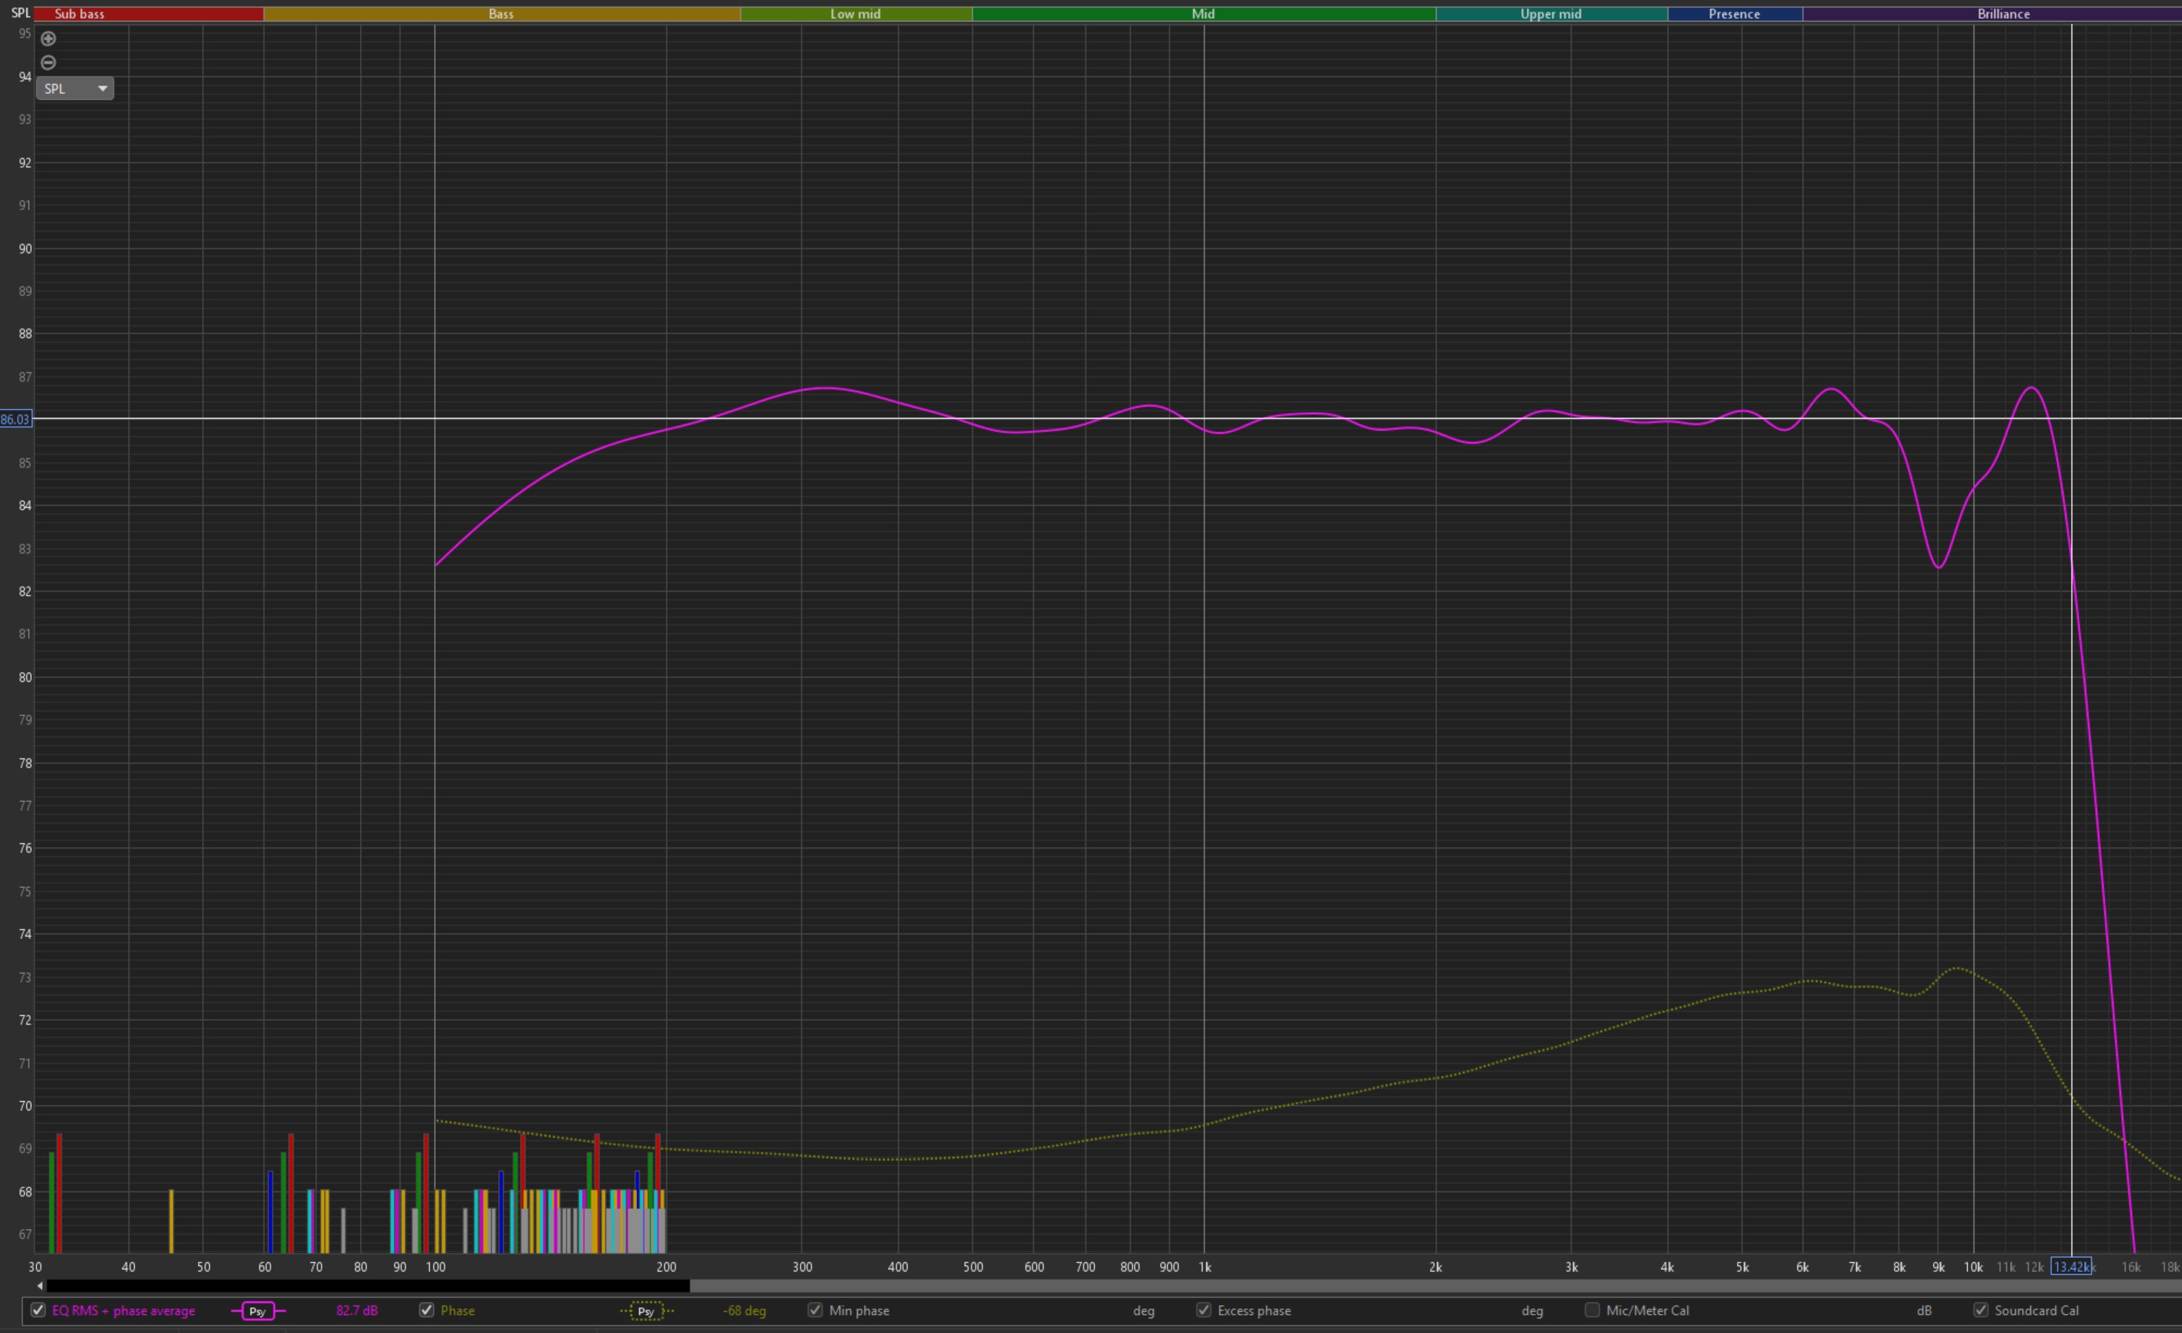The height and width of the screenshot is (1333, 2182).
Task: Uncheck the Excess phase checkbox
Action: tap(1203, 1310)
